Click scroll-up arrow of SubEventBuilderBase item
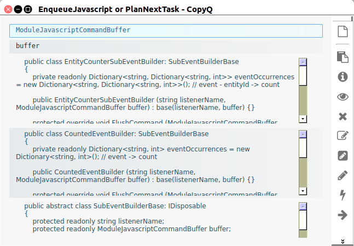 click(303, 207)
